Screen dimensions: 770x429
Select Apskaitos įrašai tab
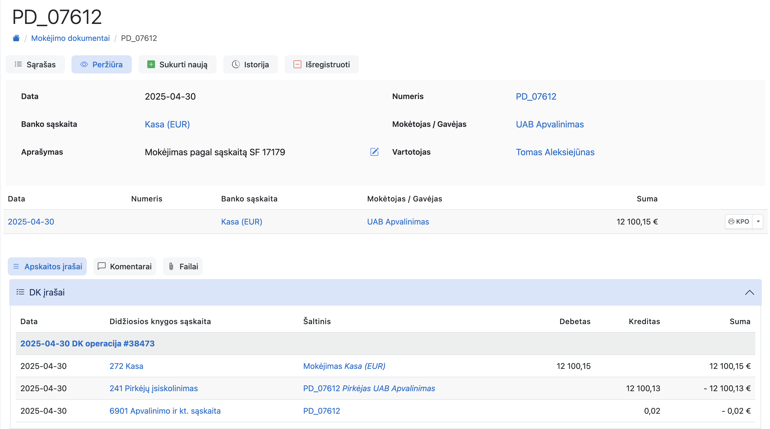point(47,266)
